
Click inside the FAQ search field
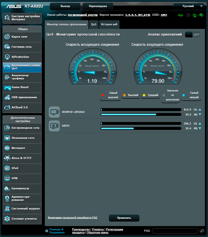[175, 231]
